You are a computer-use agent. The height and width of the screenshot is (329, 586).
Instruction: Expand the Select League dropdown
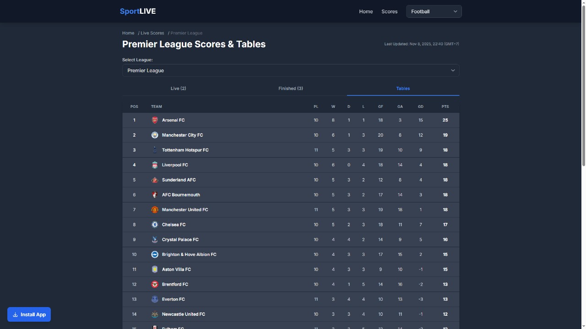(291, 70)
